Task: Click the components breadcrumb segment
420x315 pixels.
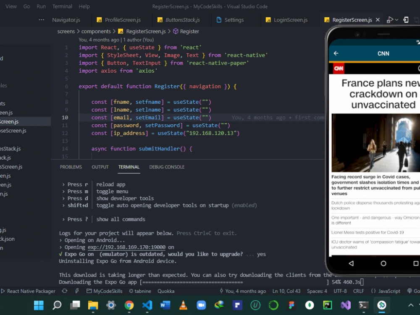Action: pyautogui.click(x=96, y=31)
